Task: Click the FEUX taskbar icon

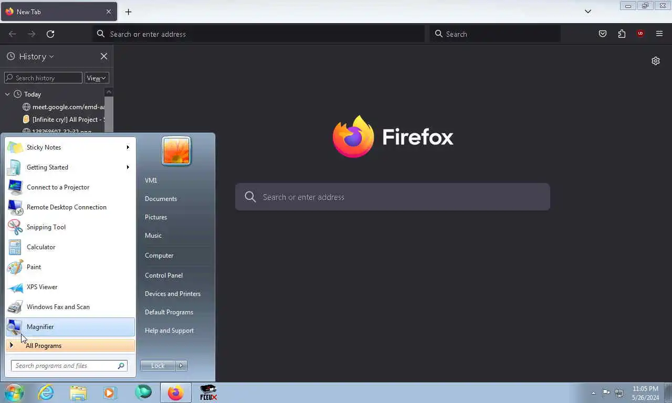Action: (x=208, y=393)
